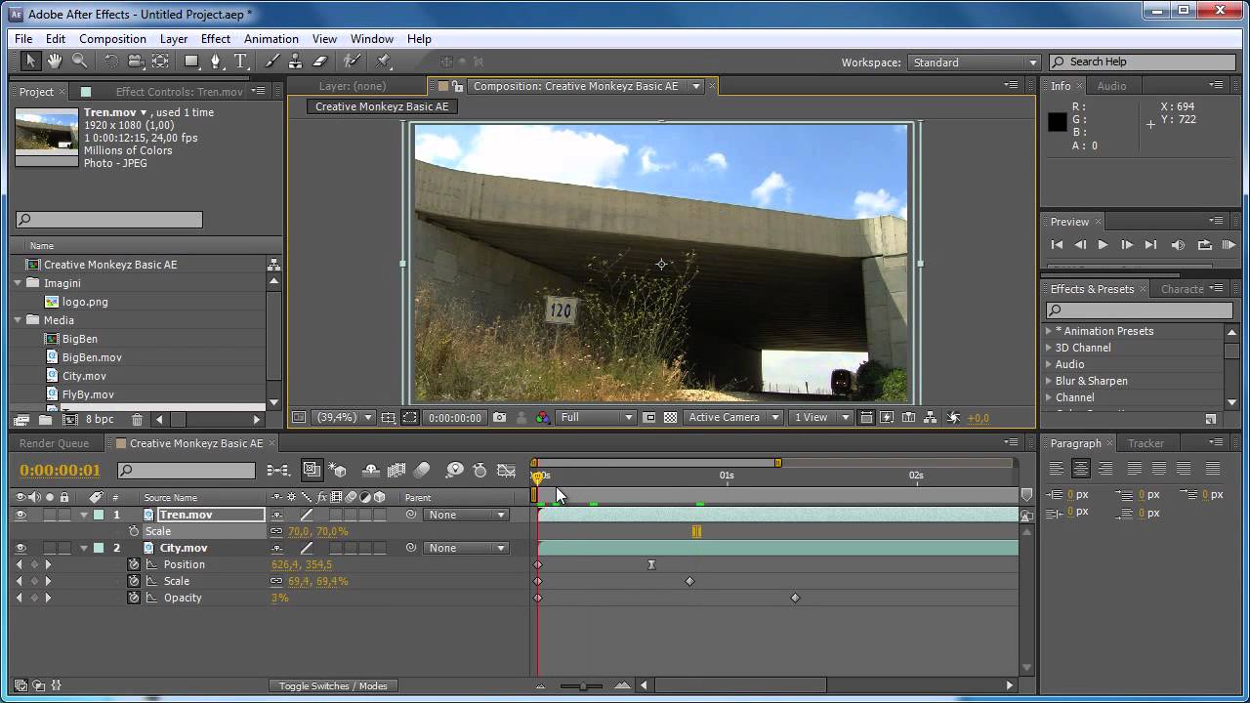Click the current time 0:00:00:01 display
This screenshot has width=1250, height=703.
60,471
